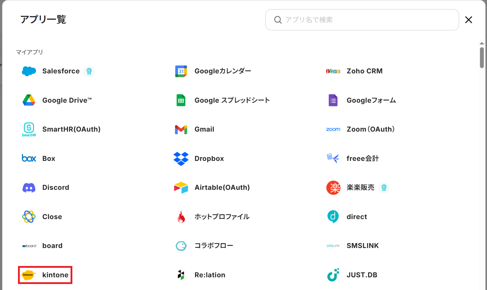Select the "Dropbox" name text
The height and width of the screenshot is (290, 487).
tap(209, 158)
